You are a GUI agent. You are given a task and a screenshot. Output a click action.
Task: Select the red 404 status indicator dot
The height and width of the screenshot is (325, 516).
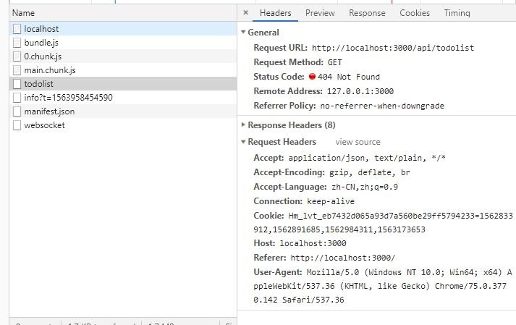312,77
